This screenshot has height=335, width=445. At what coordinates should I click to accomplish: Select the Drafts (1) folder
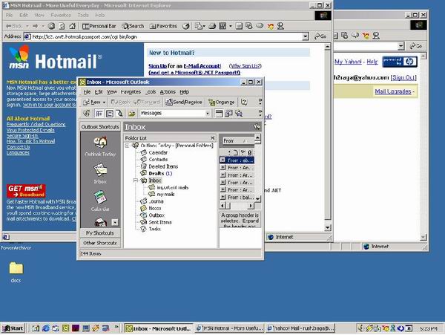(x=160, y=173)
